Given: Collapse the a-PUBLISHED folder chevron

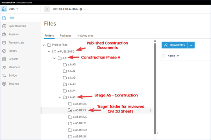Looking at the screenshot, I should pos(49,52).
